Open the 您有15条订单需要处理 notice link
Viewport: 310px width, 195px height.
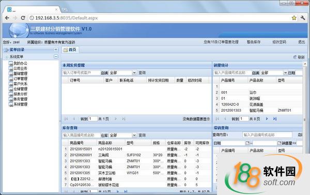(221, 42)
